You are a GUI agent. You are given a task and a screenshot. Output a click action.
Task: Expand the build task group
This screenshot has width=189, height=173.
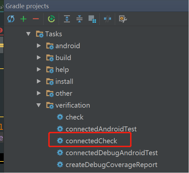click(39, 57)
